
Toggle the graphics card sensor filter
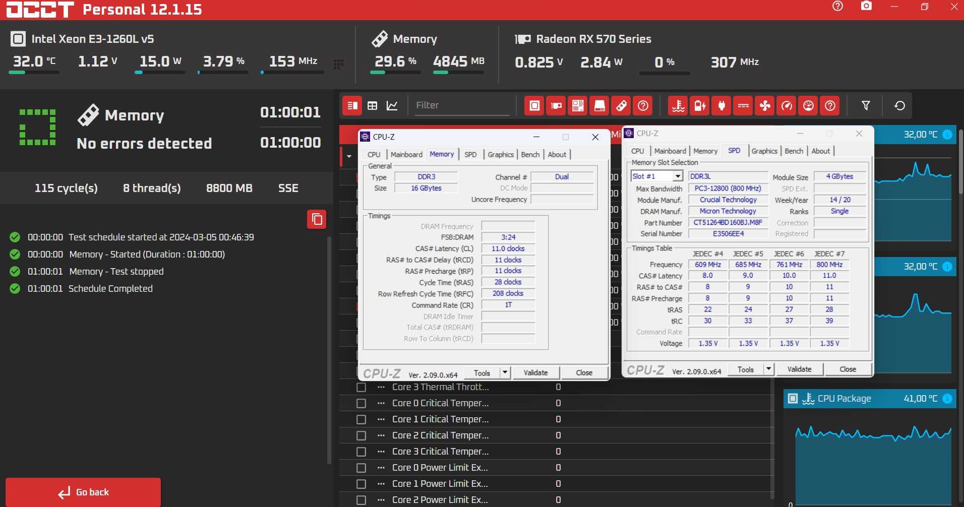click(x=556, y=105)
